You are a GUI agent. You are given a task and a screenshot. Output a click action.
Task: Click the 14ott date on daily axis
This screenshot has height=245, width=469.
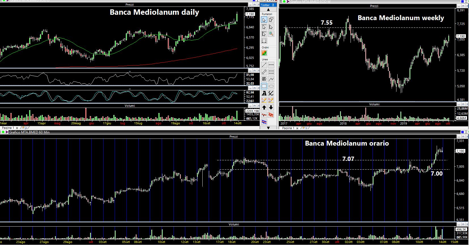pyautogui.click(x=237, y=123)
